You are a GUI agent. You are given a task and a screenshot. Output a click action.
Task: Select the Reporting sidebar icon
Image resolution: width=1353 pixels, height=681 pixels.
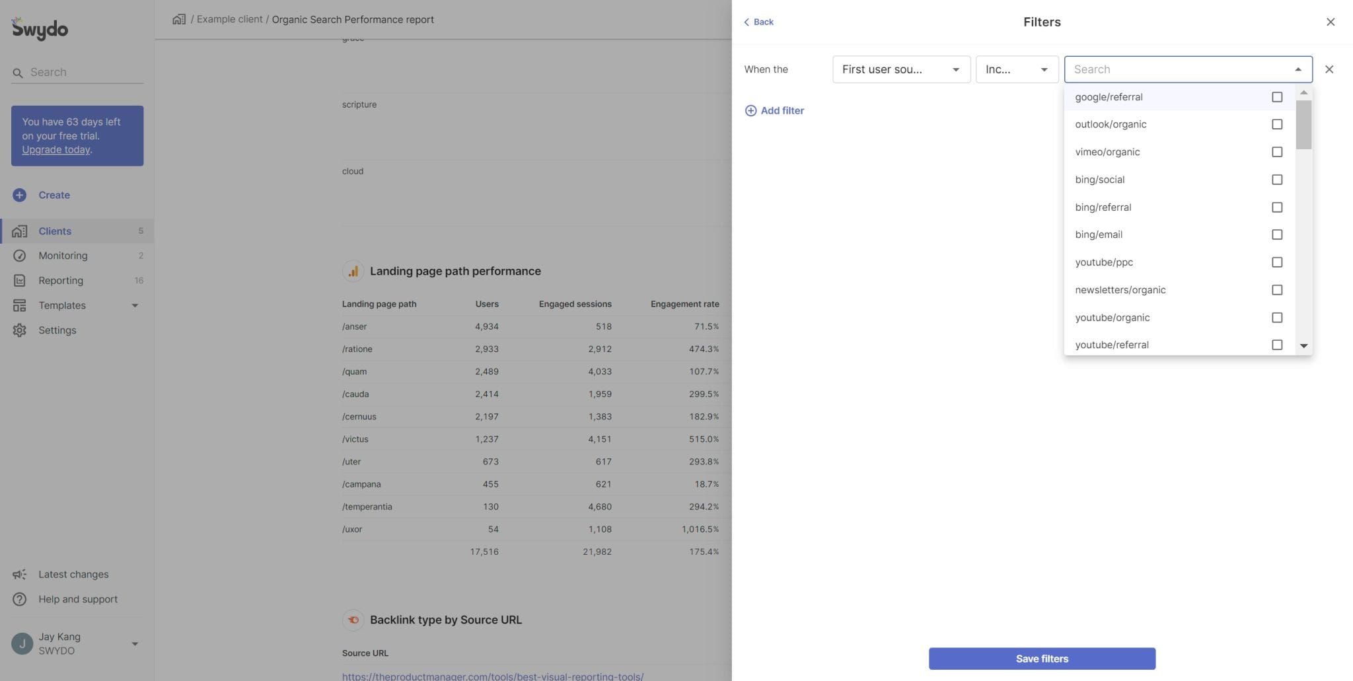tap(20, 280)
